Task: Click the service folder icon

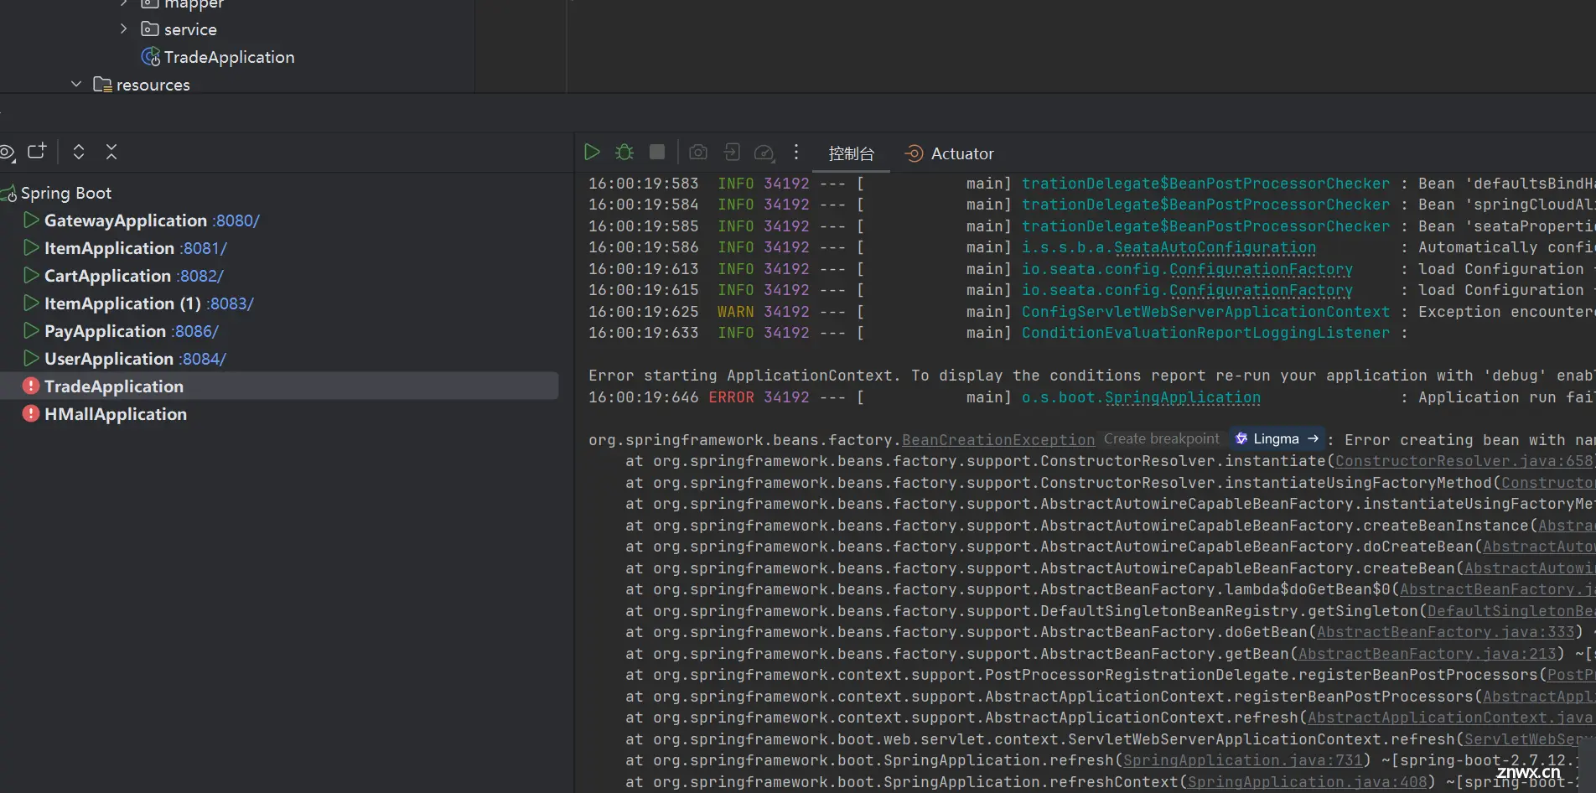Action: point(150,29)
